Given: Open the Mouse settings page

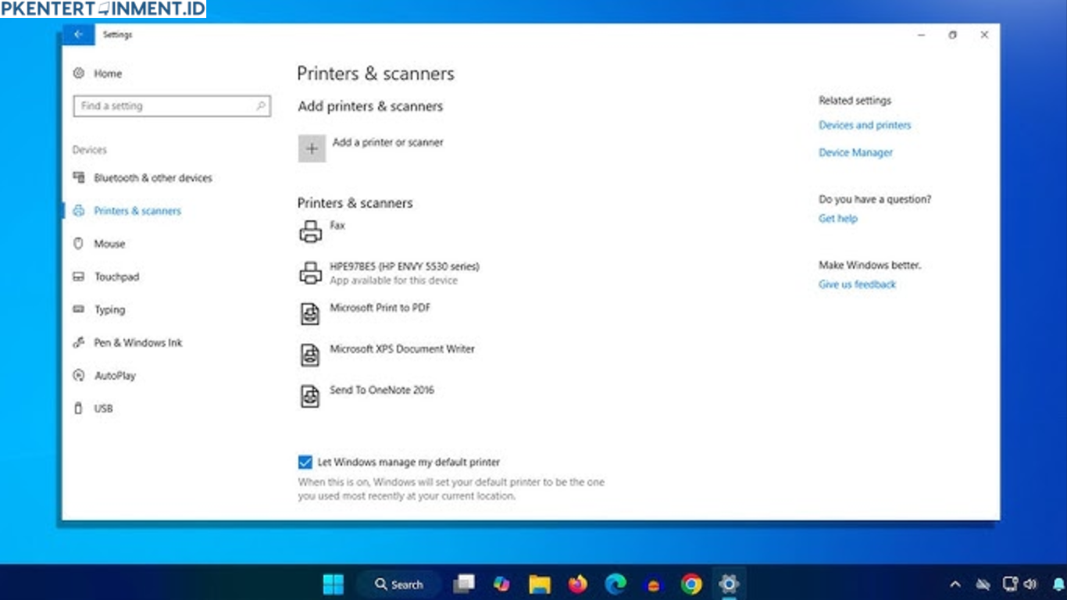Looking at the screenshot, I should click(x=109, y=244).
